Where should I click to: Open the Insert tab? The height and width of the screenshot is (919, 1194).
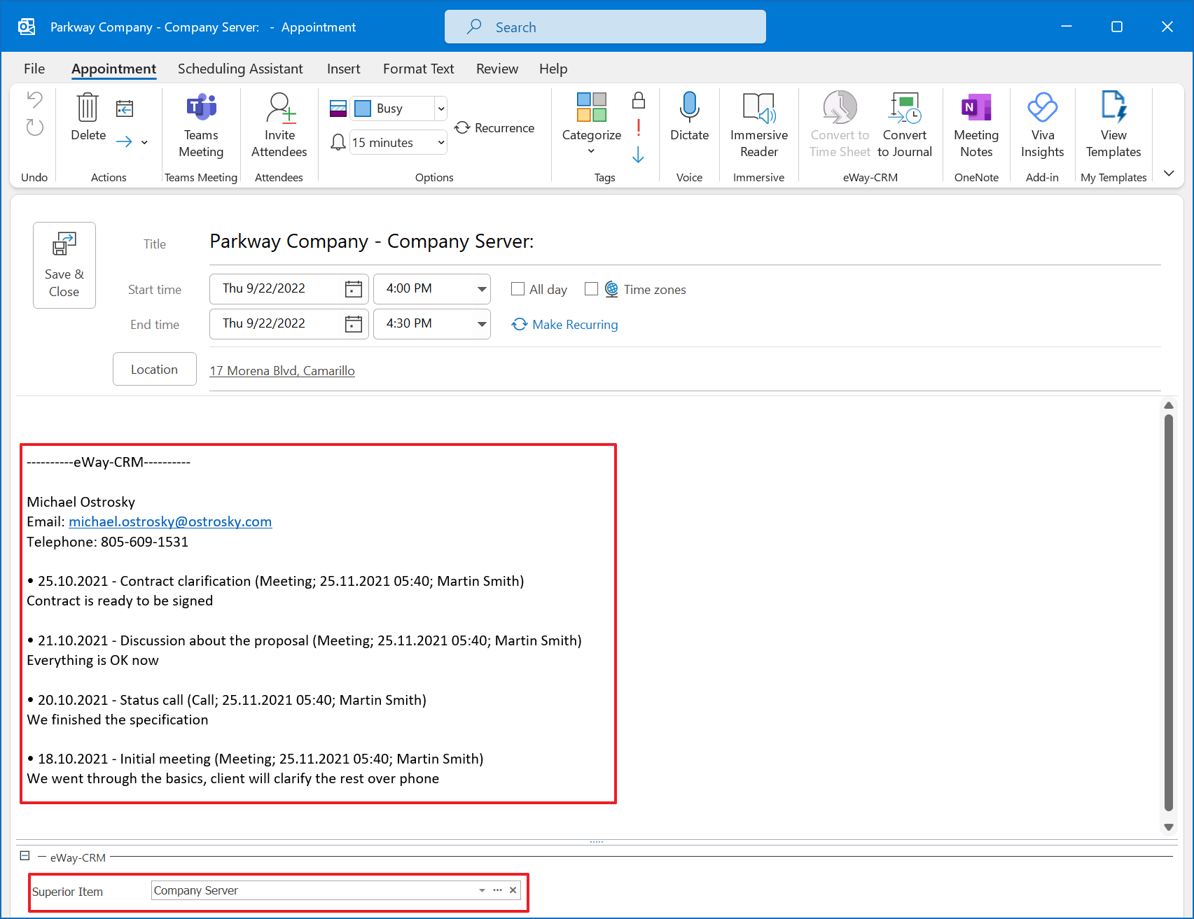[343, 69]
